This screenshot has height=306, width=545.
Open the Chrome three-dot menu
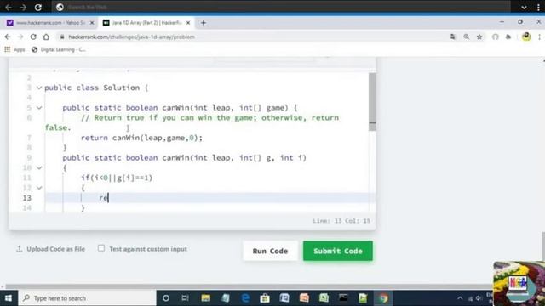[x=539, y=37]
